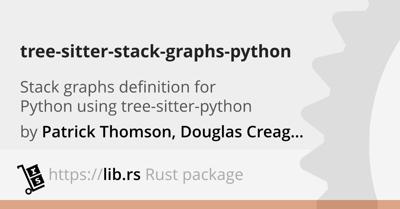Click the word 'by' before authors
Screen dimensions: 400x209
pos(29,133)
